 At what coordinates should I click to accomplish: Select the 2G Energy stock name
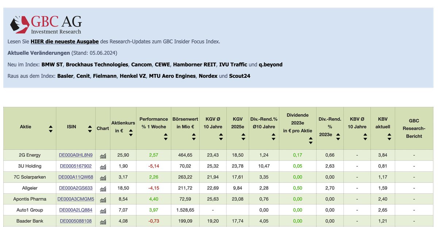[x=30, y=155]
